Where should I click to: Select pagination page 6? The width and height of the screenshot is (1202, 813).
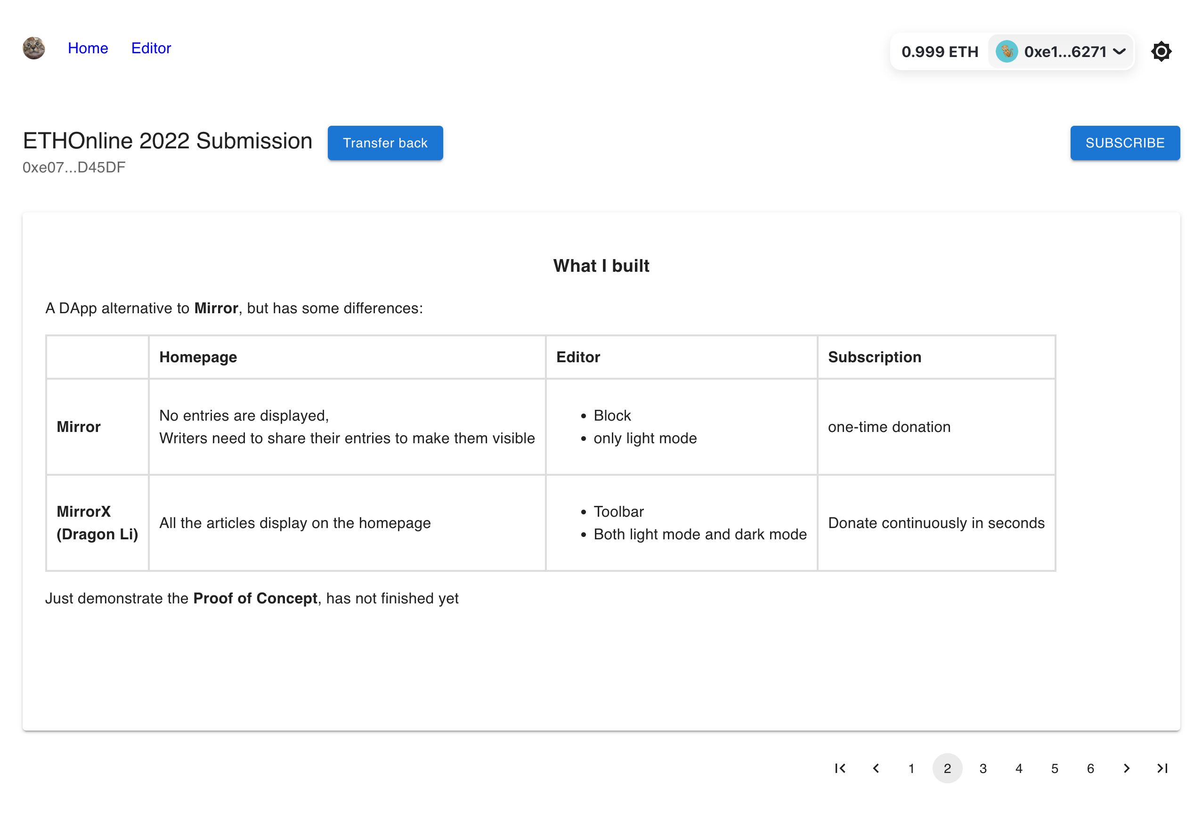click(x=1090, y=769)
